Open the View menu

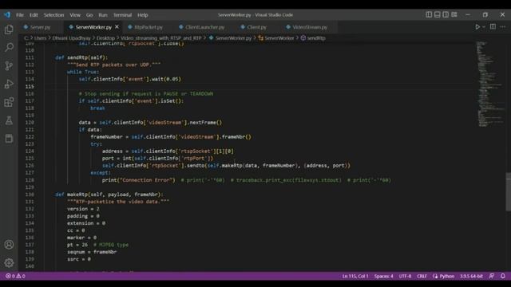75,15
